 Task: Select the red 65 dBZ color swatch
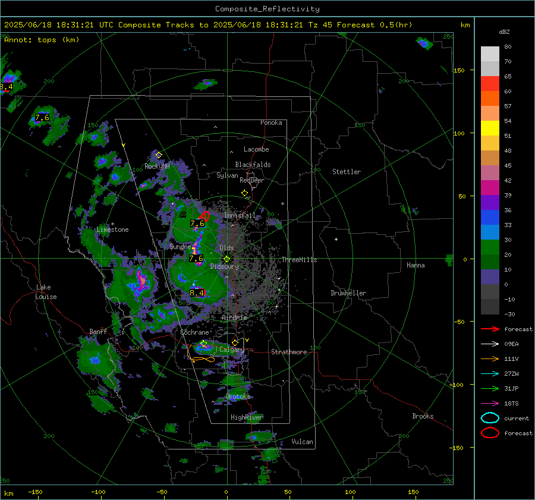[x=490, y=84]
